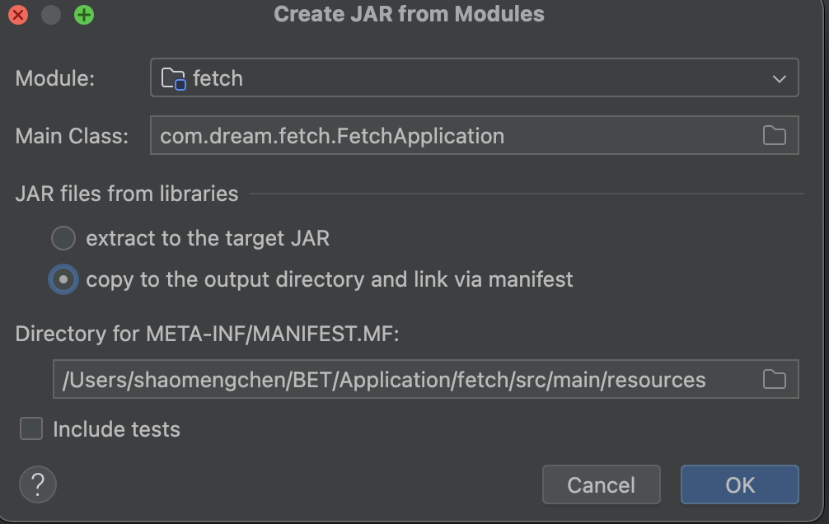Viewport: 829px width, 524px height.
Task: Click the 'Include tests' label text
Action: click(x=116, y=429)
